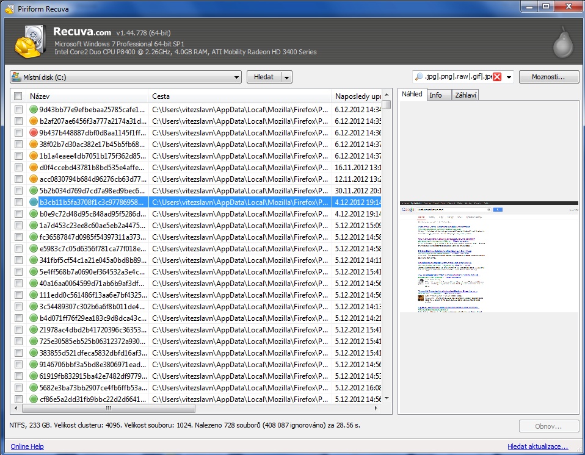Open the Online Help link

point(27,446)
